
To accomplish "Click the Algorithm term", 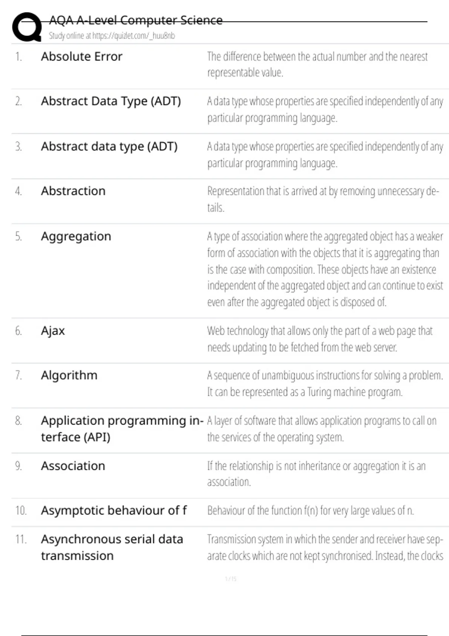I will tap(69, 375).
